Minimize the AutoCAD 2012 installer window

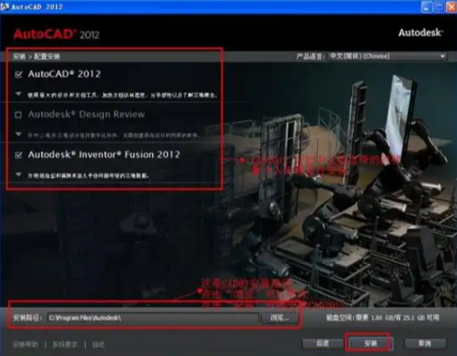[427, 7]
